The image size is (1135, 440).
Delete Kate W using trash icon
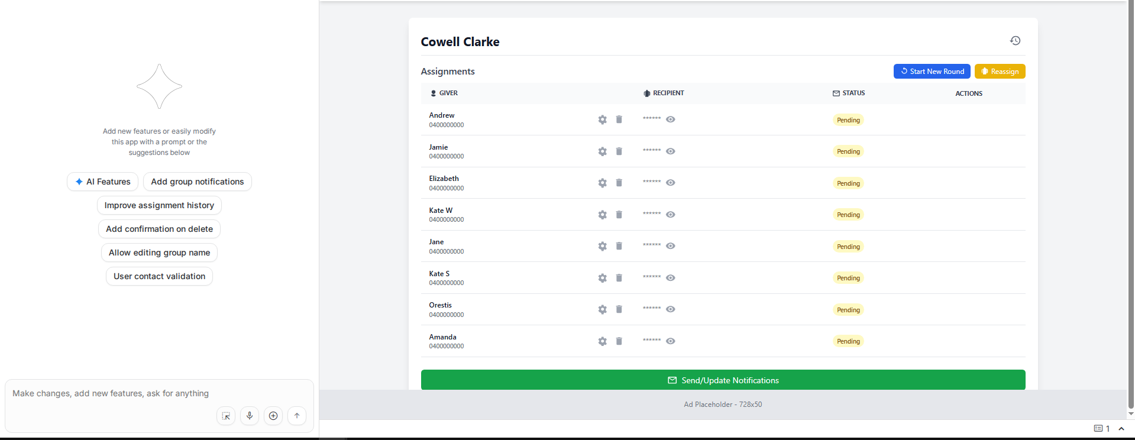click(x=619, y=215)
